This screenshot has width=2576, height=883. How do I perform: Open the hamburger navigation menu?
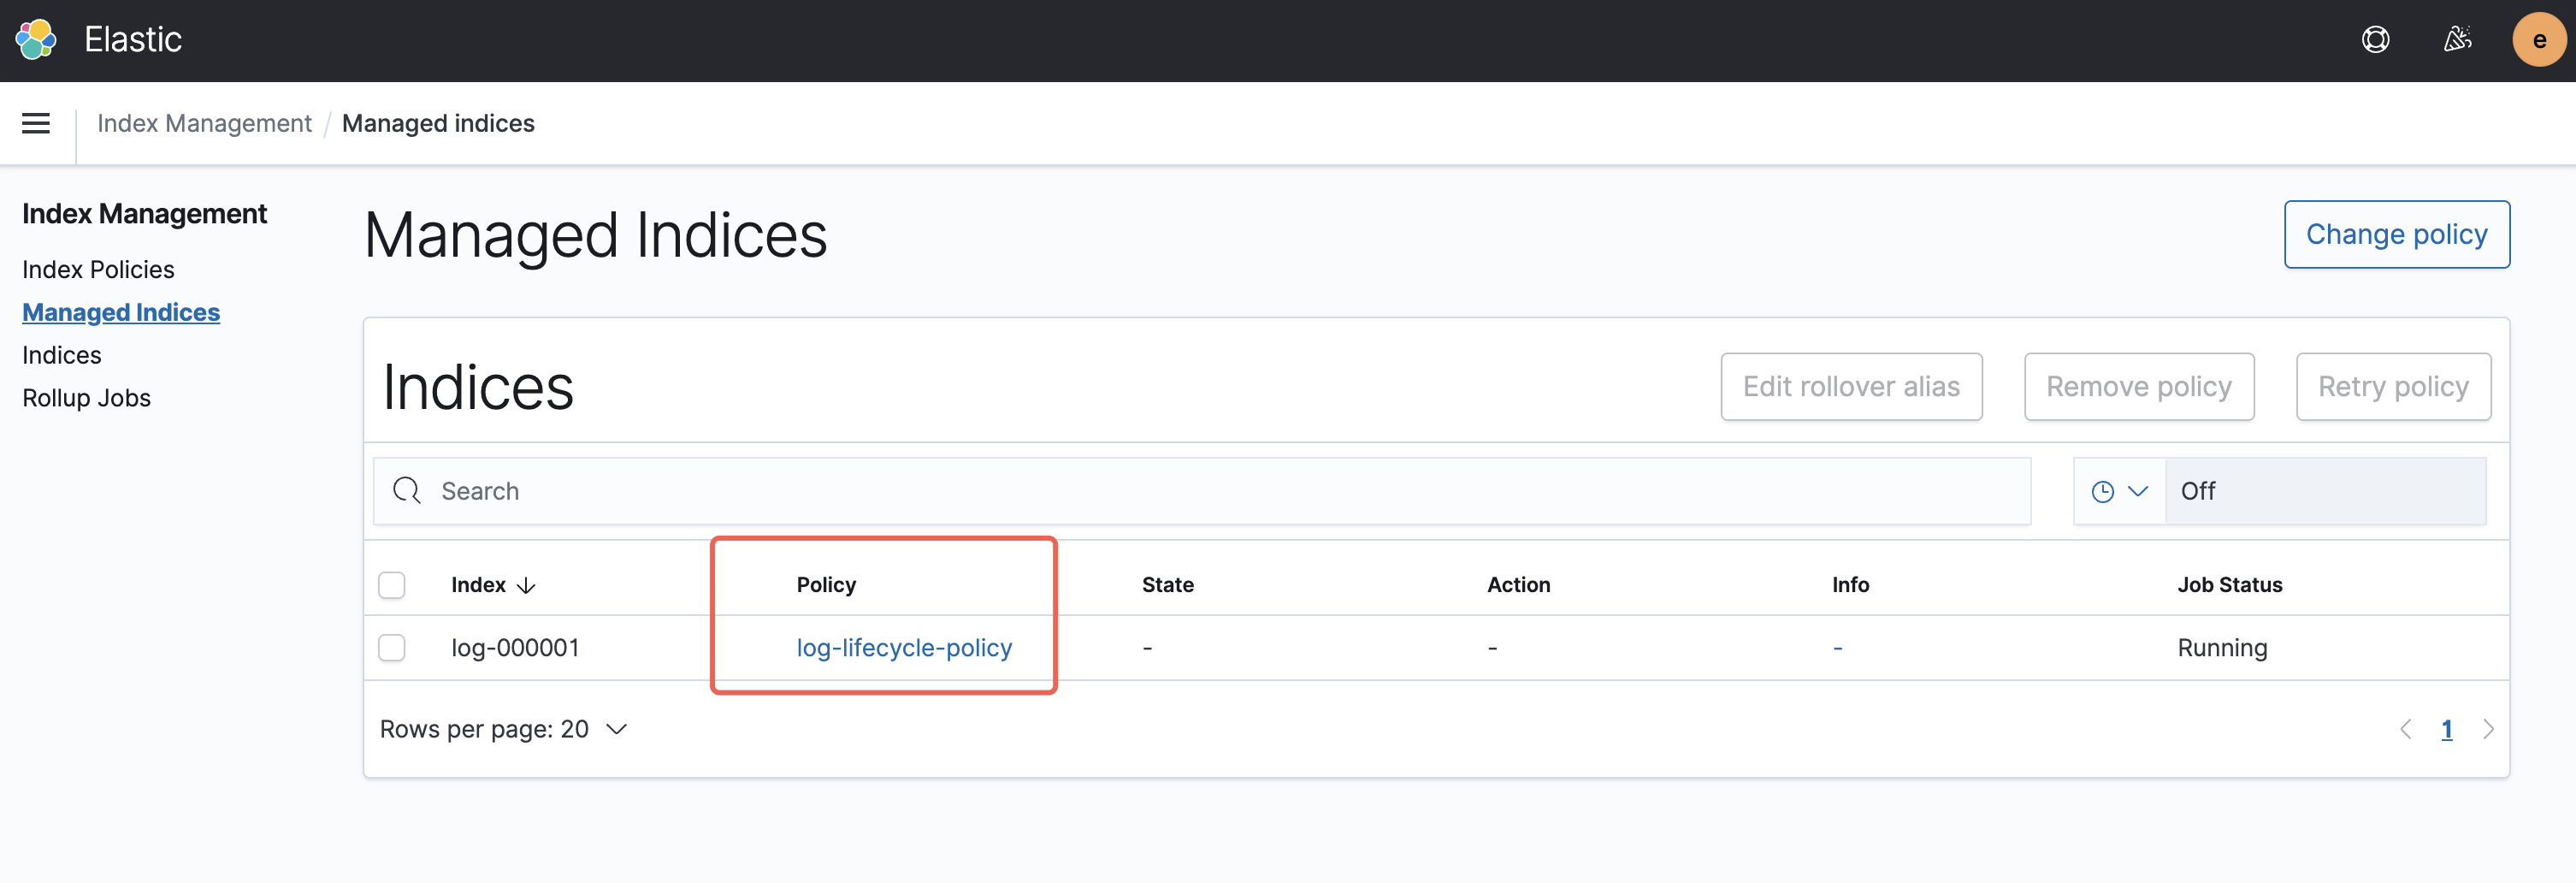(36, 123)
